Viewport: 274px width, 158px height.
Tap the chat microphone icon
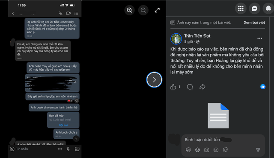click(x=68, y=149)
